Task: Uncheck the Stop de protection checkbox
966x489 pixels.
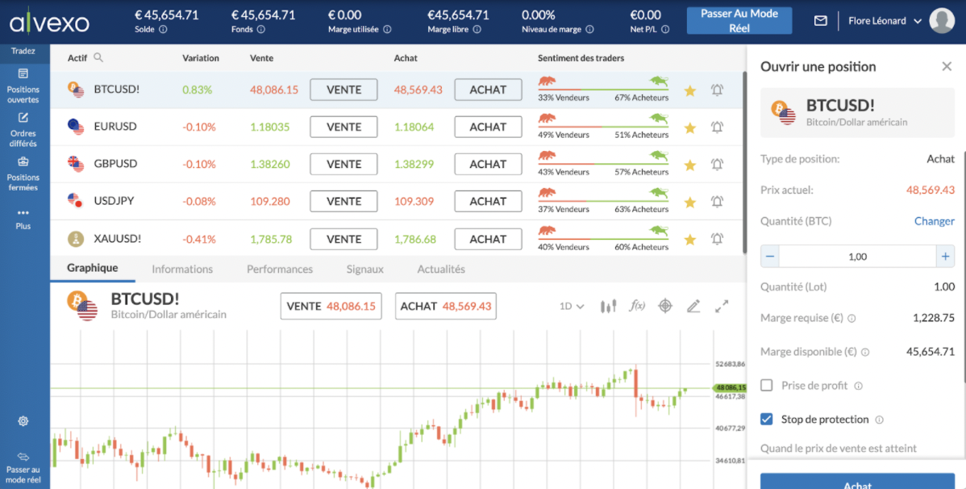Action: coord(767,420)
